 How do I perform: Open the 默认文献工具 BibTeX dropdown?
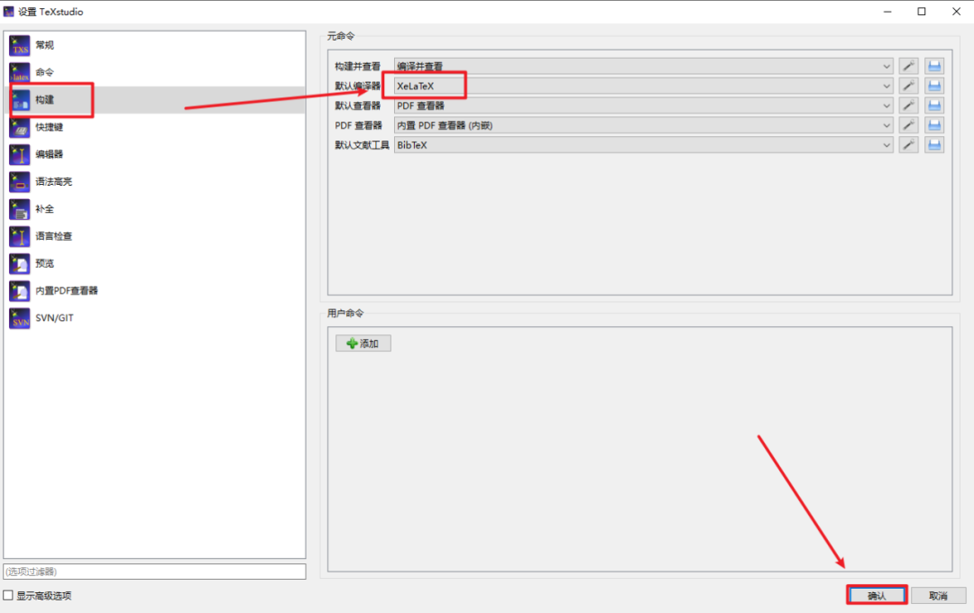pos(643,145)
